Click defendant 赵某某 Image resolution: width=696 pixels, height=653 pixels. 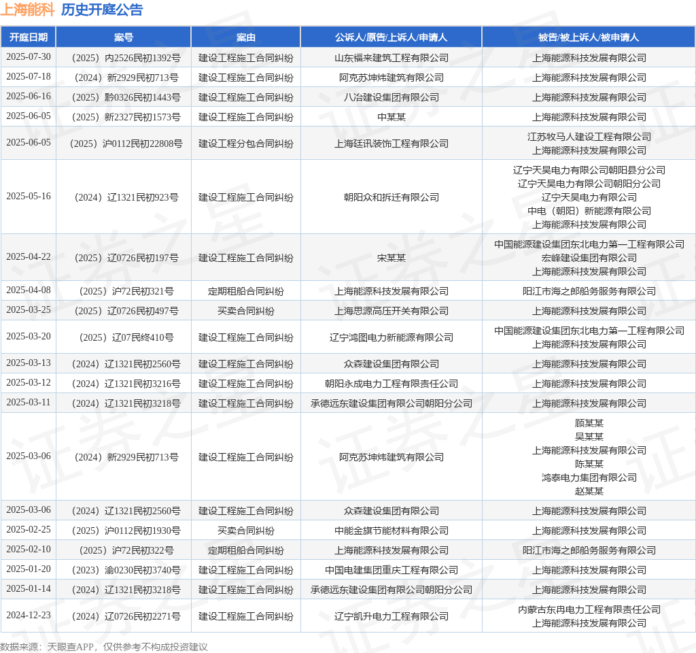589,491
